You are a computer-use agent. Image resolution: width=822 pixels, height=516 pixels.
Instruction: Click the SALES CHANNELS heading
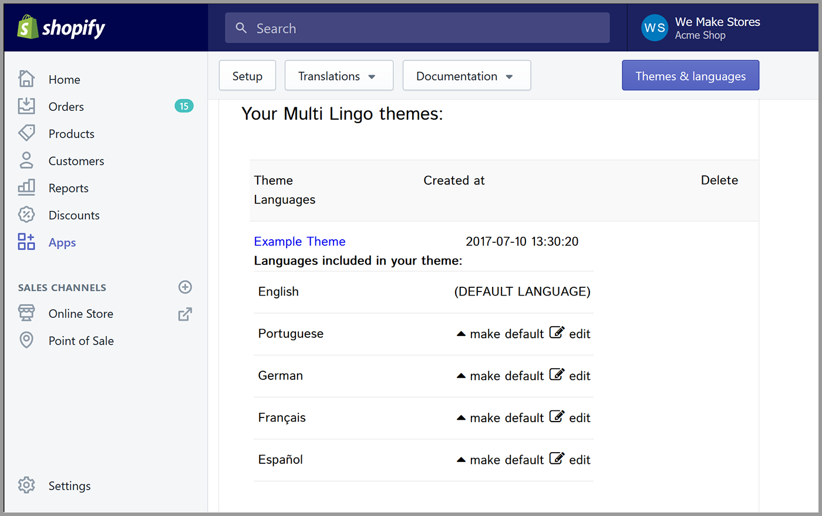click(x=62, y=287)
